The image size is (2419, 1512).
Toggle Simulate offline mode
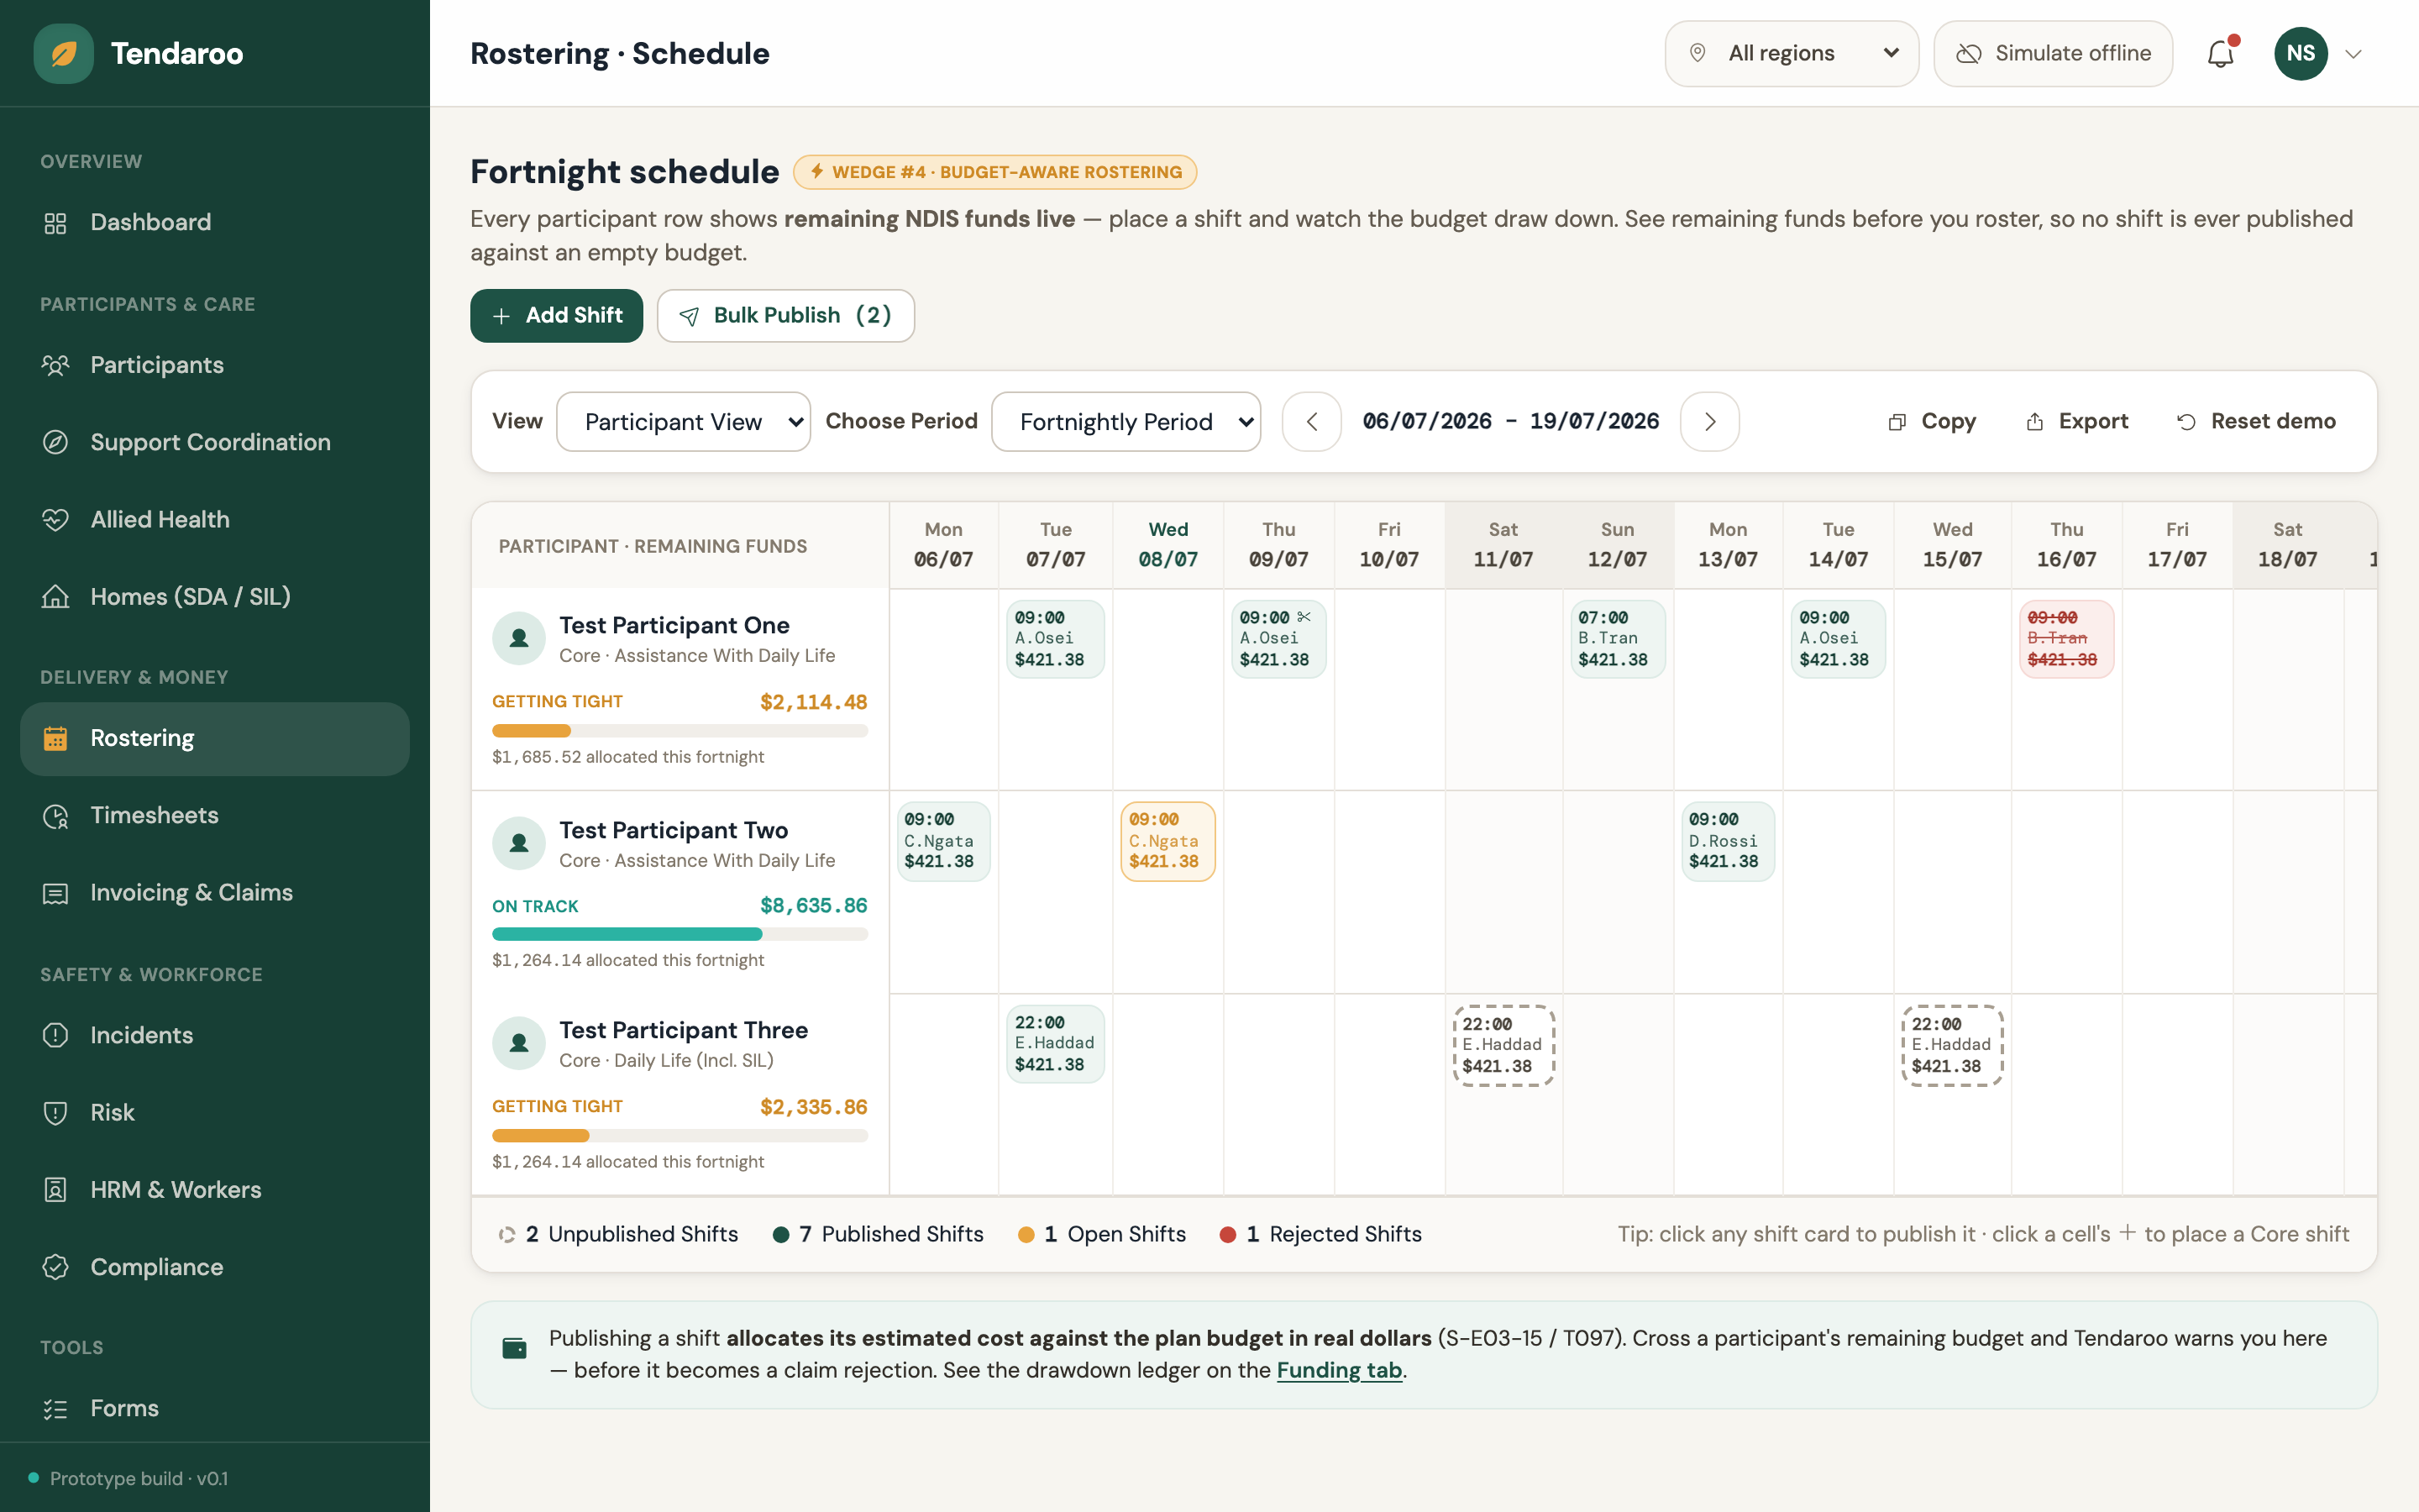[2053, 54]
